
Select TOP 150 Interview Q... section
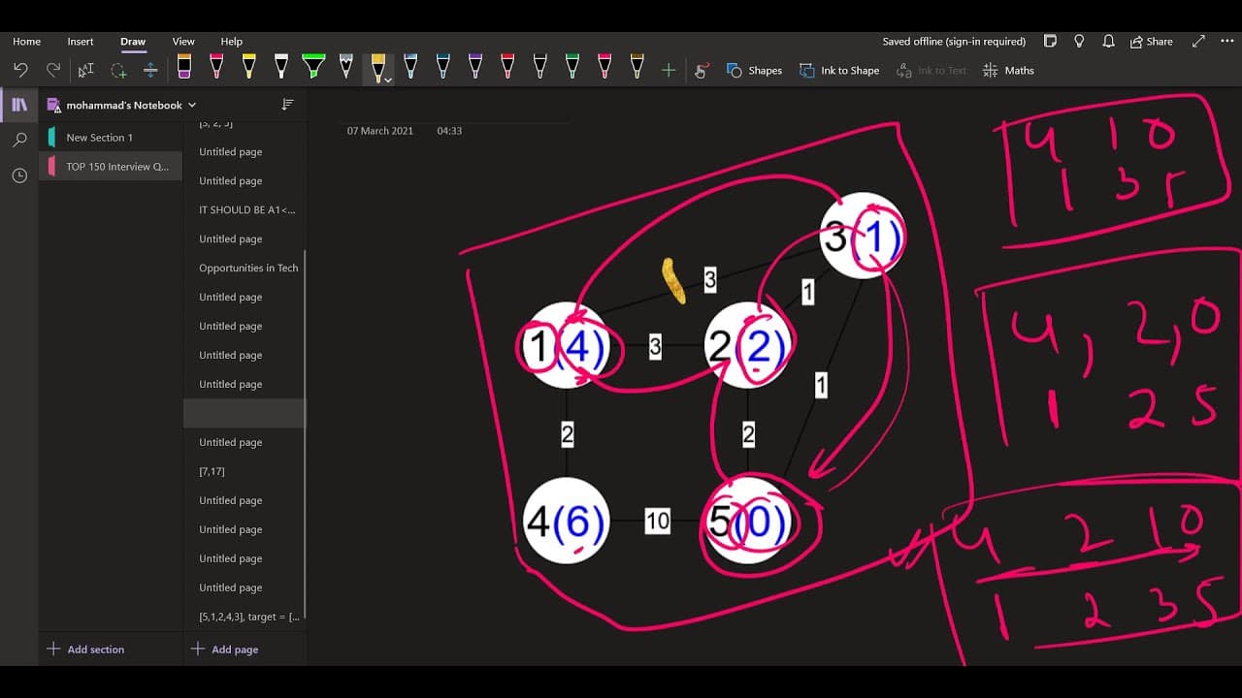point(111,167)
